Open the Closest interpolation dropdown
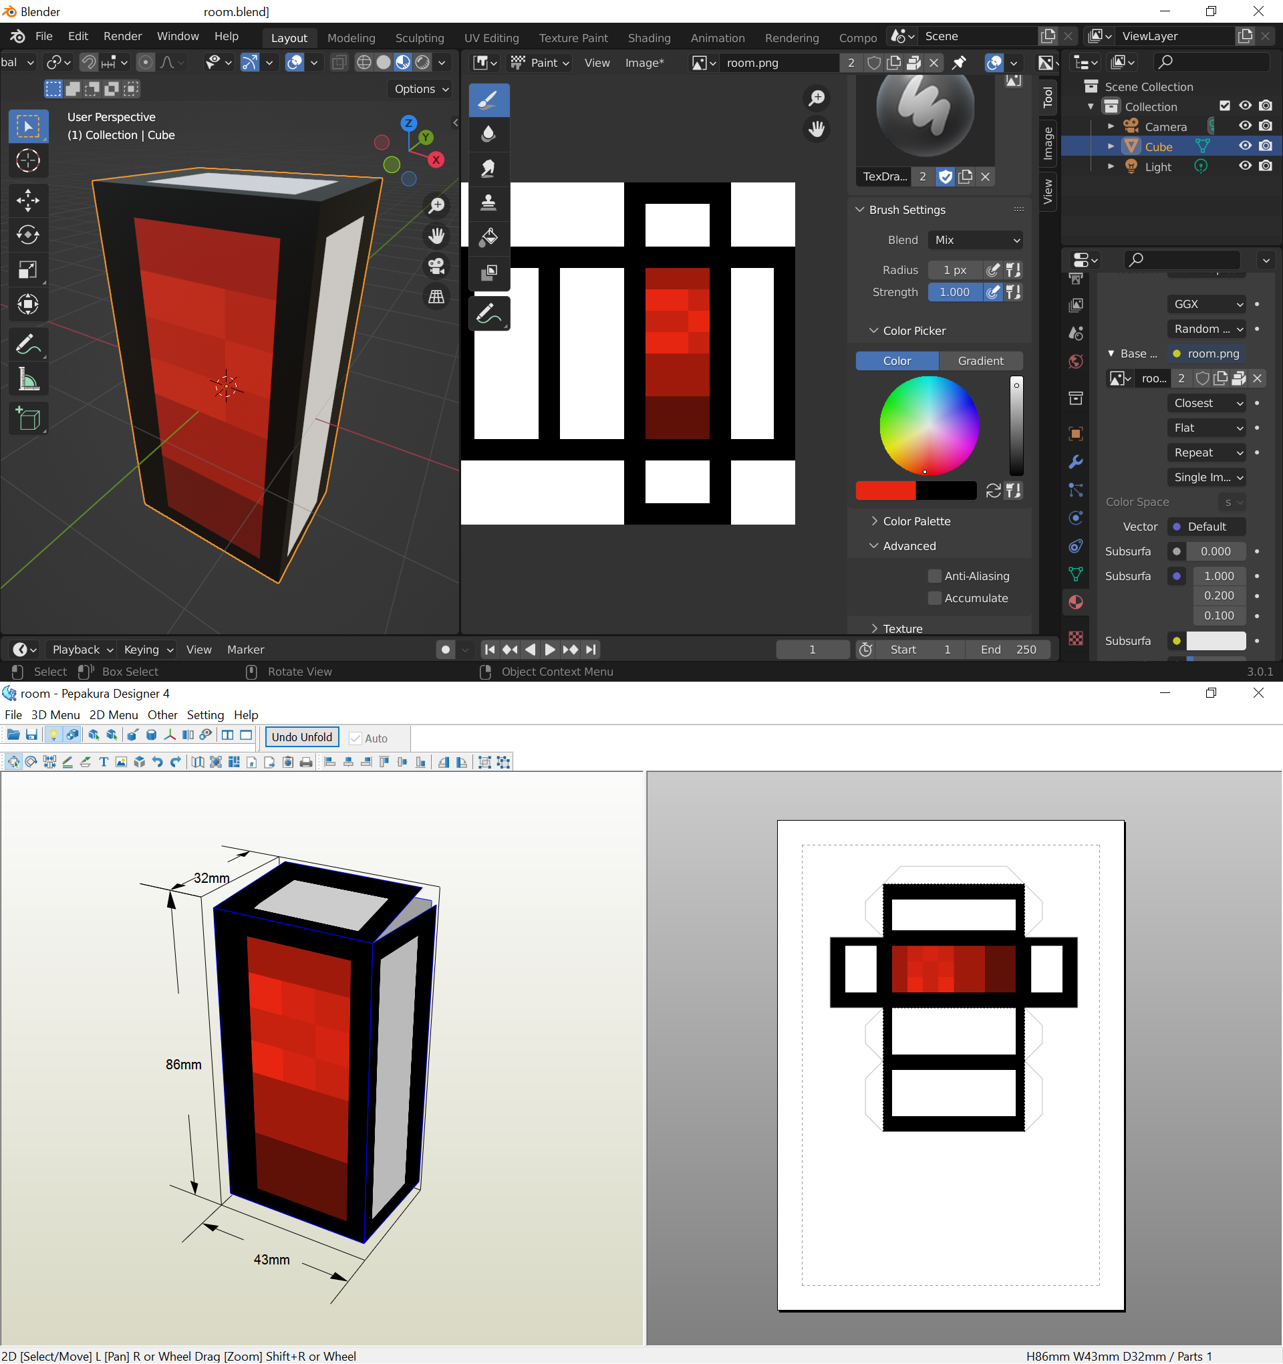 pyautogui.click(x=1206, y=403)
